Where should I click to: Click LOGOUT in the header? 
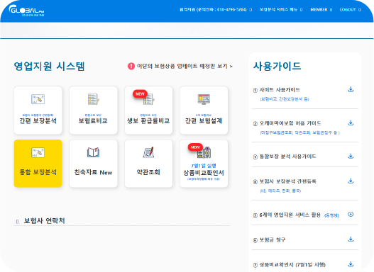[x=351, y=10]
